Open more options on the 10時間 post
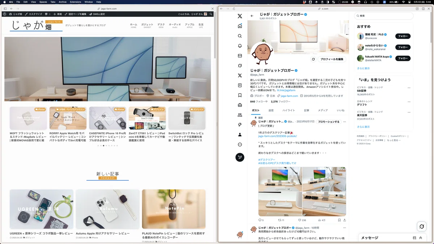The width and height of the screenshot is (434, 244). tap(344, 228)
